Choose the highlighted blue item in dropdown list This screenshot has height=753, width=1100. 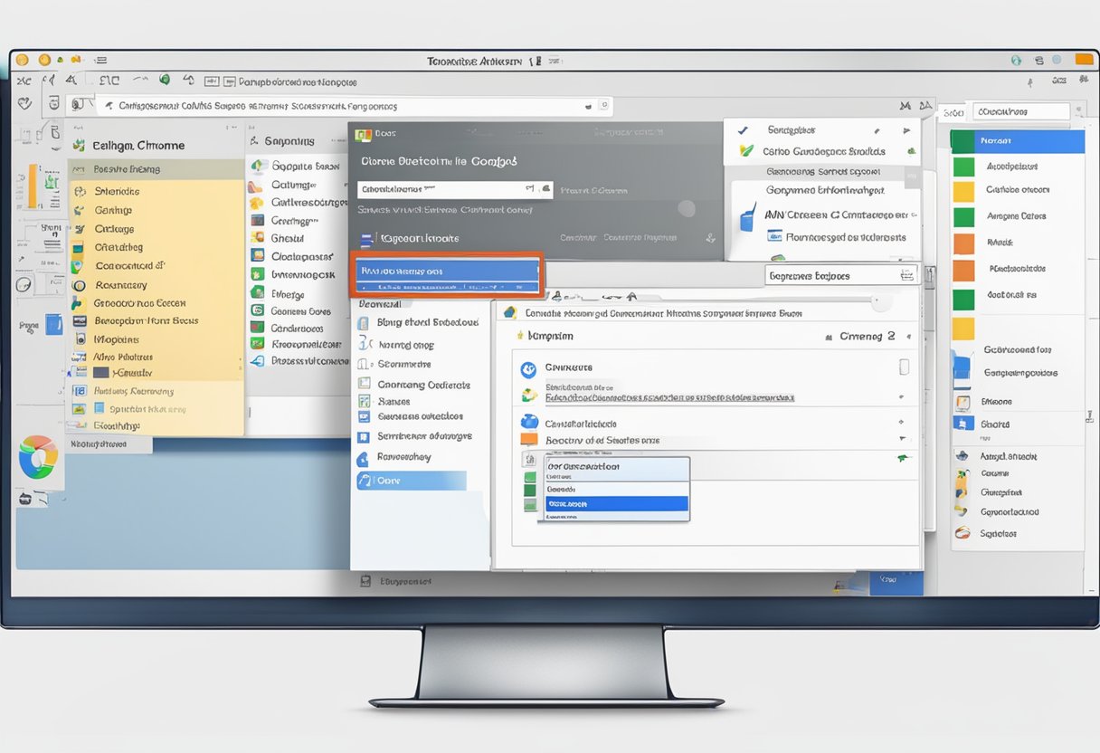[616, 503]
